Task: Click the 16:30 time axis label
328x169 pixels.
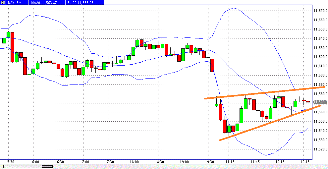Action: point(59,162)
